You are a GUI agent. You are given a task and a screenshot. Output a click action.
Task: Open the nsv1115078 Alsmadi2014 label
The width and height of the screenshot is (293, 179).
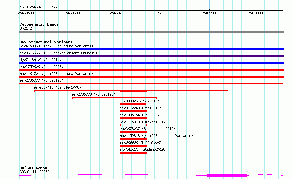click(144, 122)
